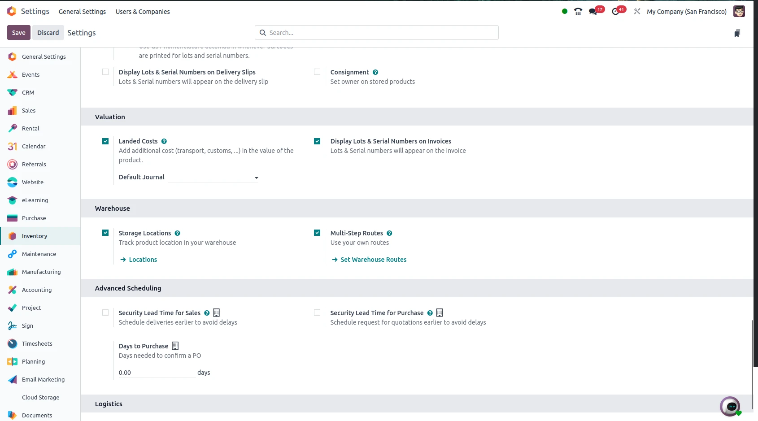Enable the Consignment checkbox

(x=317, y=72)
